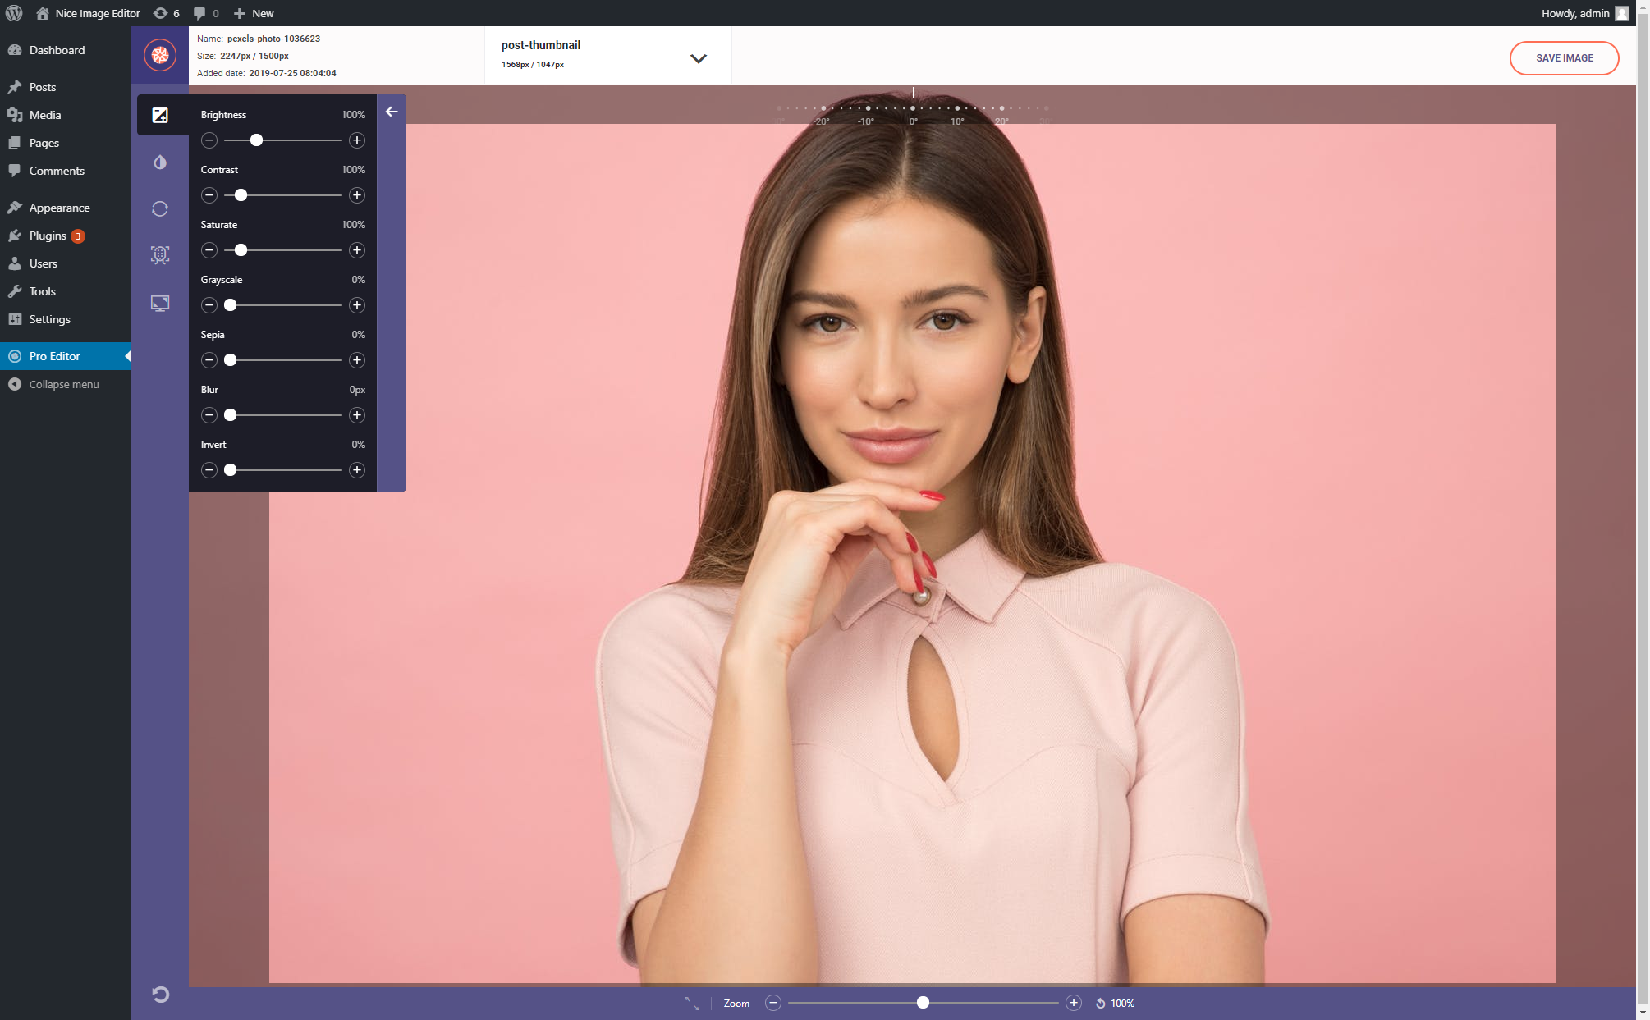Open the droplet color filter tool

click(x=160, y=162)
